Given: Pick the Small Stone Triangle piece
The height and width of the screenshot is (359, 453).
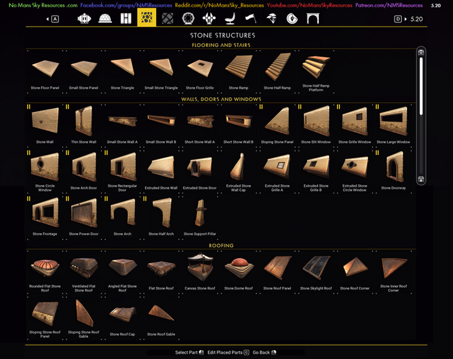Looking at the screenshot, I should point(161,72).
